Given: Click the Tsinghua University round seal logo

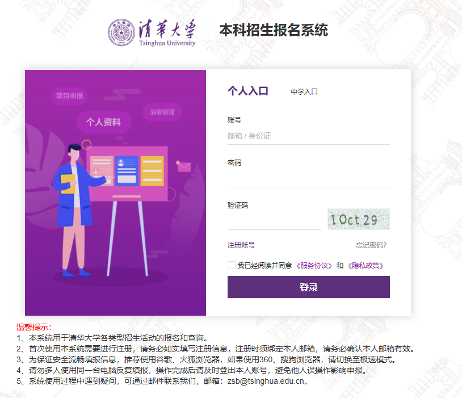Looking at the screenshot, I should tap(121, 33).
